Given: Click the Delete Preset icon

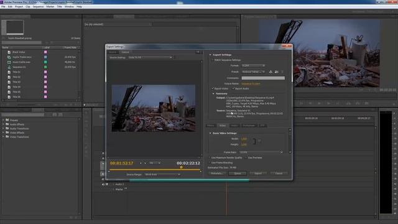Looking at the screenshot, I should 282,72.
